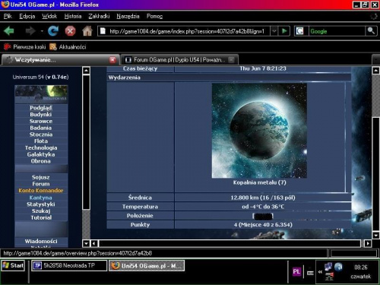The image size is (380, 285).
Task: Open the Narzędzia menu
Action: click(128, 16)
